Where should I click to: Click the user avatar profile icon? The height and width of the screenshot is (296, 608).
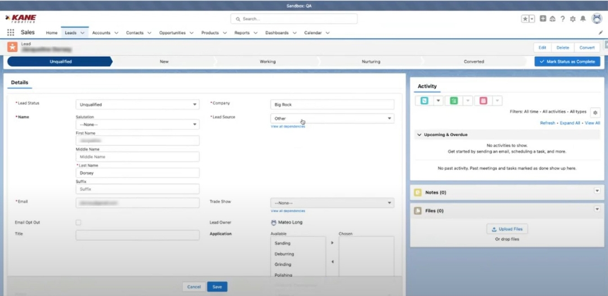(x=597, y=19)
